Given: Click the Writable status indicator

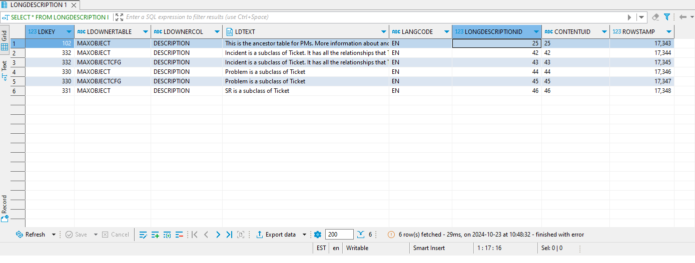Looking at the screenshot, I should [x=357, y=248].
